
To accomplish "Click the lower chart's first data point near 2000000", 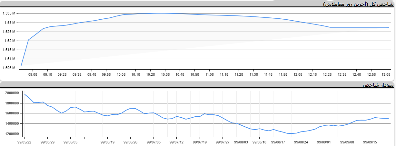I will 25,94.
